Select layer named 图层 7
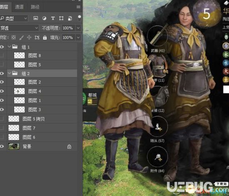Image resolution: width=229 pixels, height=196 pixels. coord(29,128)
